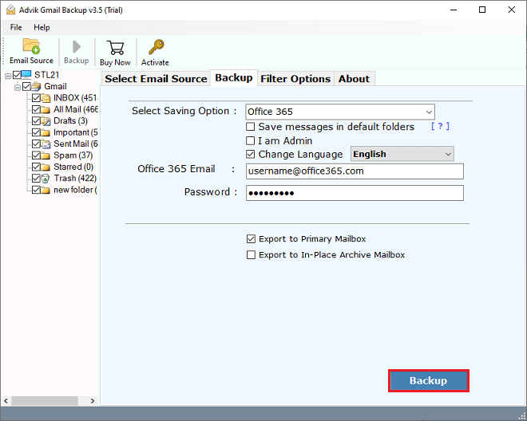Image resolution: width=527 pixels, height=421 pixels.
Task: Click the Backup play icon in toolbar
Action: coord(77,47)
